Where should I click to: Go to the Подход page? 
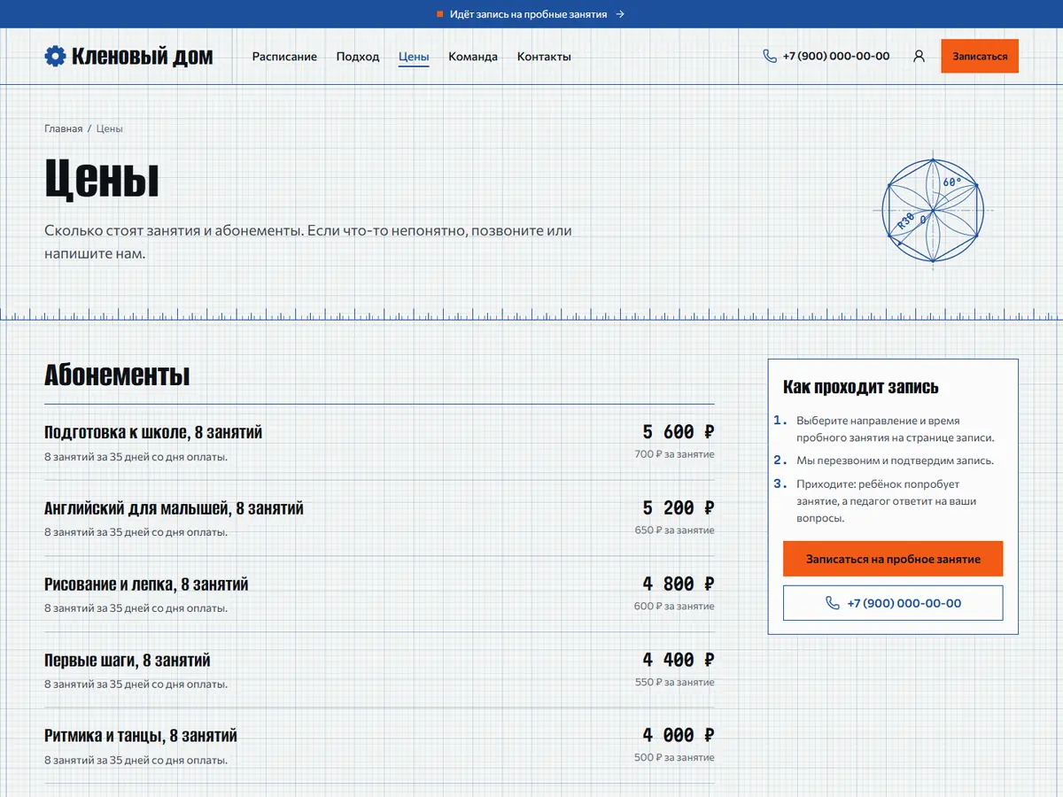click(x=358, y=56)
